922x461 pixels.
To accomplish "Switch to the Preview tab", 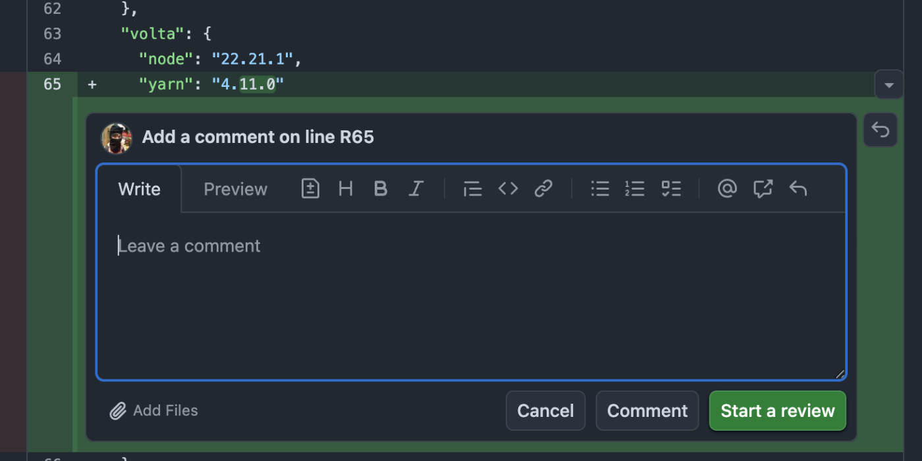I will 235,189.
